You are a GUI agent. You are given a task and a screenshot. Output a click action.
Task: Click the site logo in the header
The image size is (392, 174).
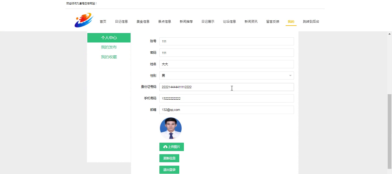(84, 20)
